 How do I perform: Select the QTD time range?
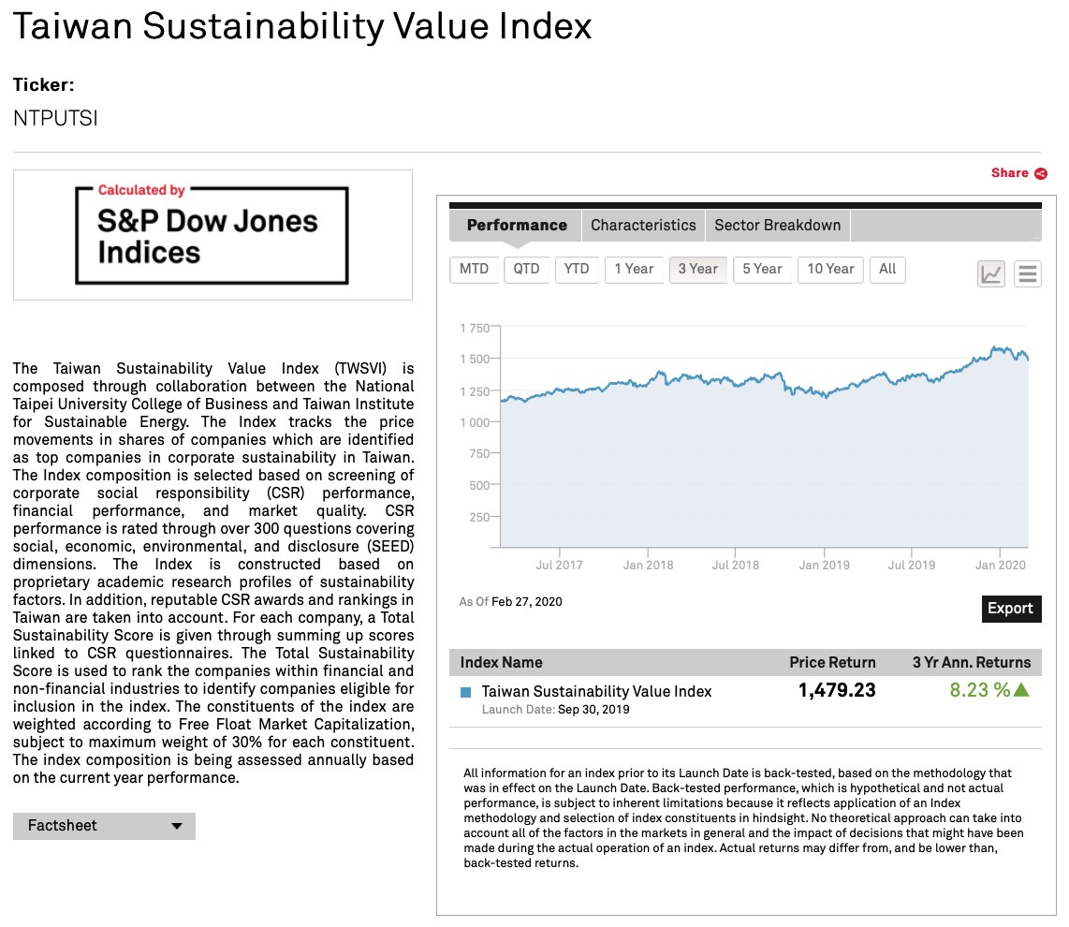tap(526, 269)
